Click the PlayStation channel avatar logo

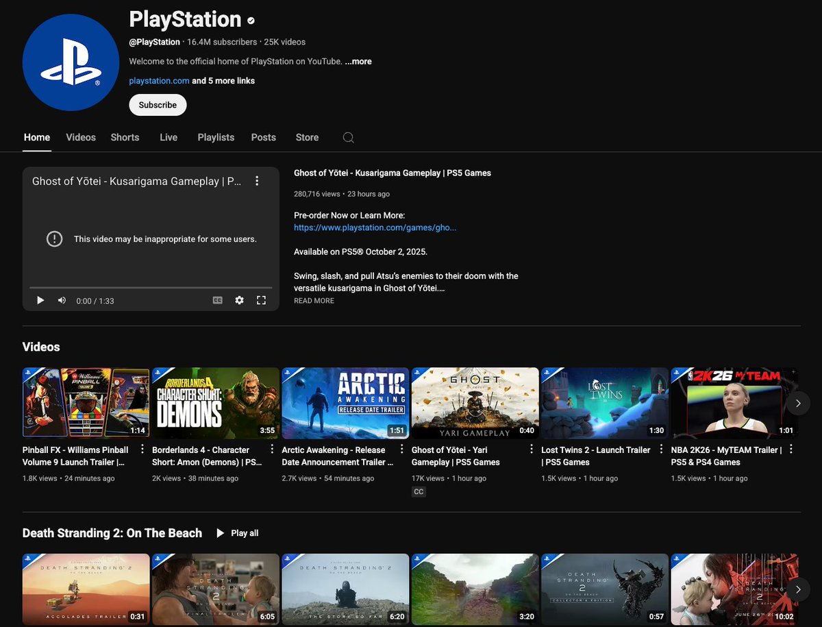tap(71, 62)
